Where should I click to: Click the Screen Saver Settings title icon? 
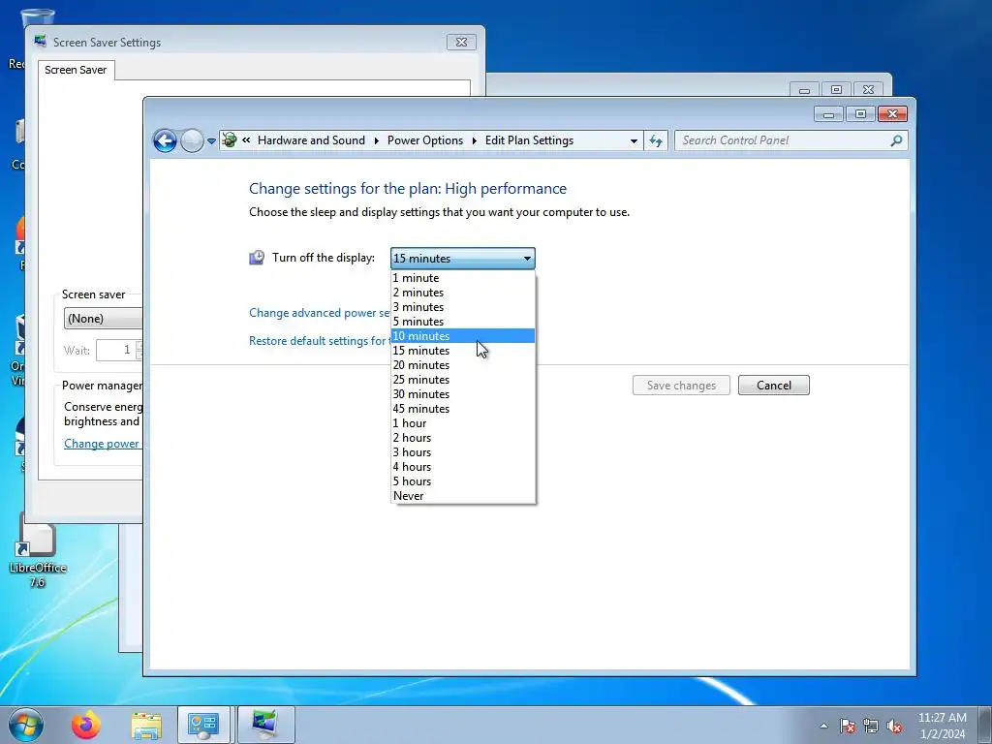(x=41, y=42)
